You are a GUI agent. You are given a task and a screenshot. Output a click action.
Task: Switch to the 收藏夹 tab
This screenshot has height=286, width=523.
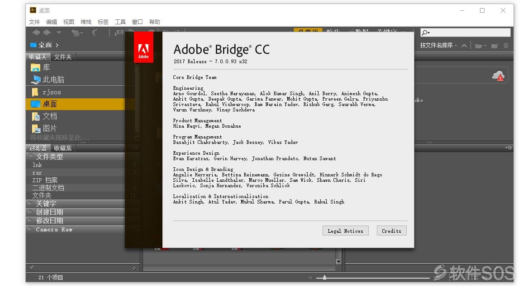coord(38,57)
